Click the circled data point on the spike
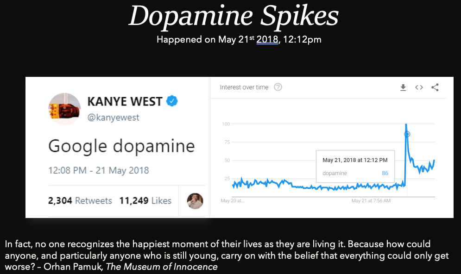Image resolution: width=461 pixels, height=274 pixels. point(407,134)
